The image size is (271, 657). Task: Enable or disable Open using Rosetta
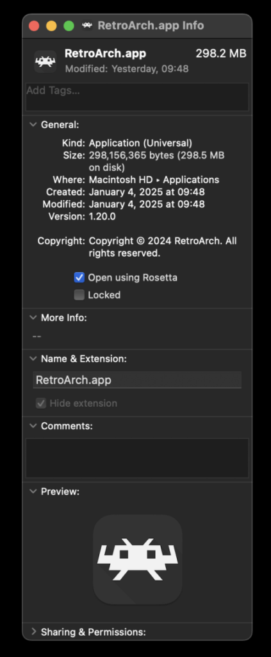pos(79,277)
